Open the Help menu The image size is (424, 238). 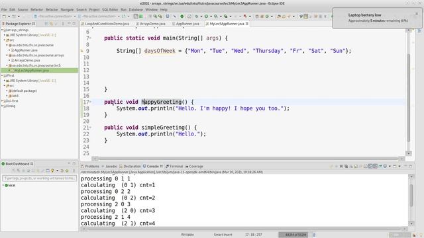[164, 9]
